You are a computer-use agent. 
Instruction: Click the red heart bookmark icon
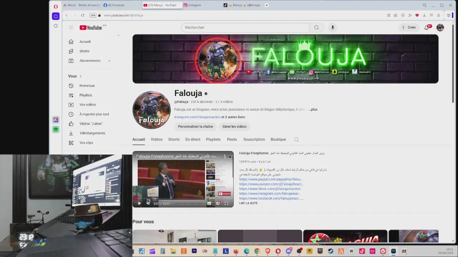click(417, 15)
